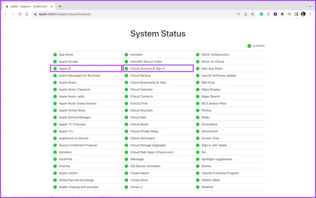Open the media control playlist icon

289,14
